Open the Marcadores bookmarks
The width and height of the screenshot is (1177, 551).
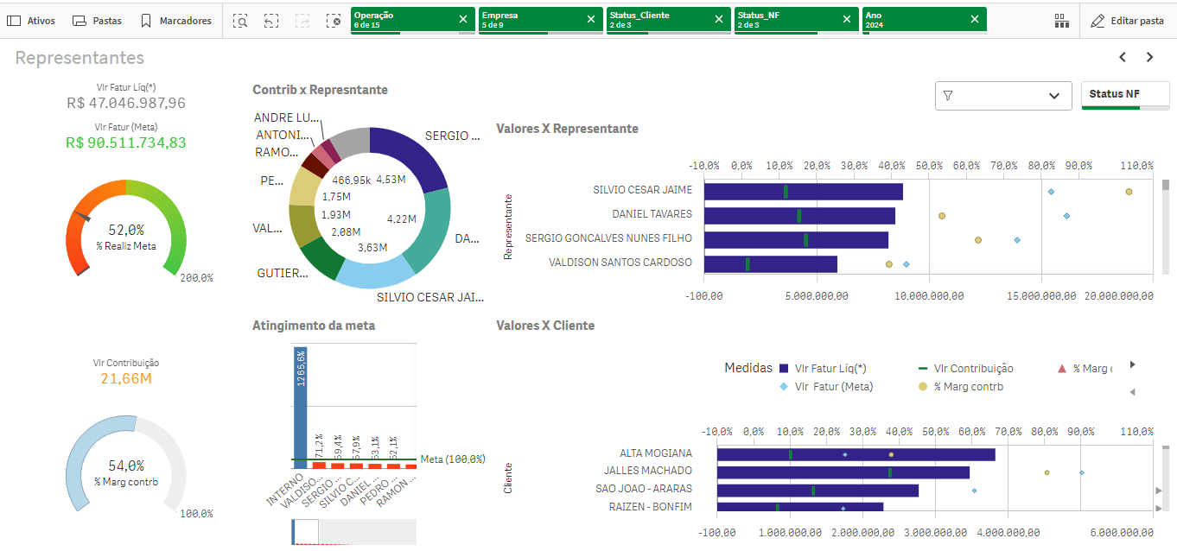[175, 21]
